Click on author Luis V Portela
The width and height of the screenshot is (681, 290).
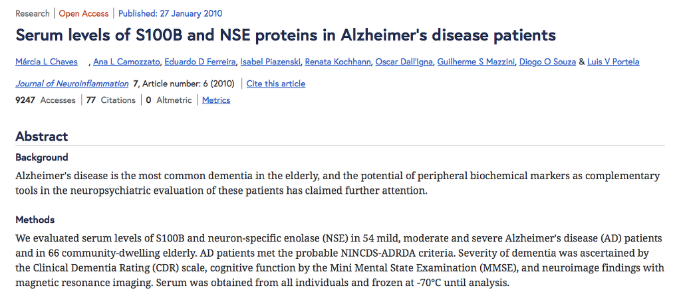pyautogui.click(x=613, y=62)
